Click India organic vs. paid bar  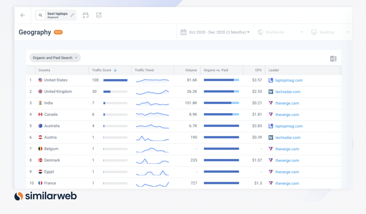pyautogui.click(x=221, y=103)
